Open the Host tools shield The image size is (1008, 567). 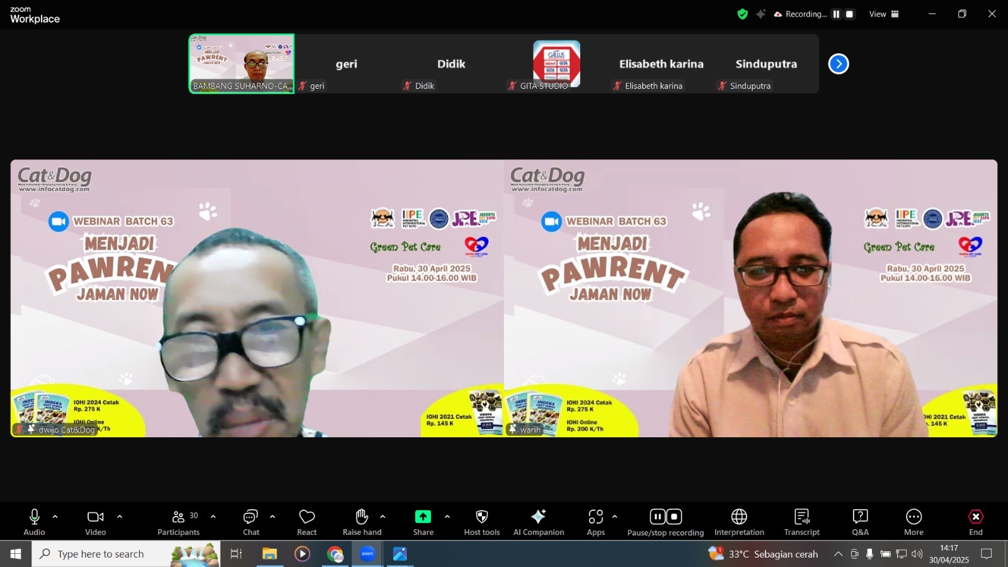[x=482, y=522]
